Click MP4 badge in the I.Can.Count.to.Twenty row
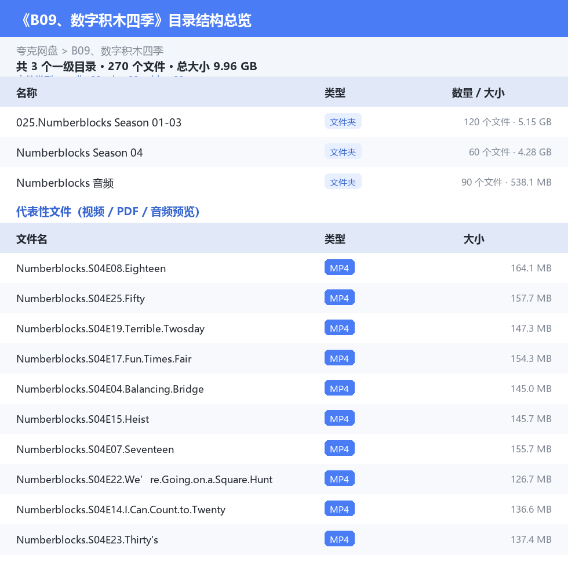 point(339,509)
